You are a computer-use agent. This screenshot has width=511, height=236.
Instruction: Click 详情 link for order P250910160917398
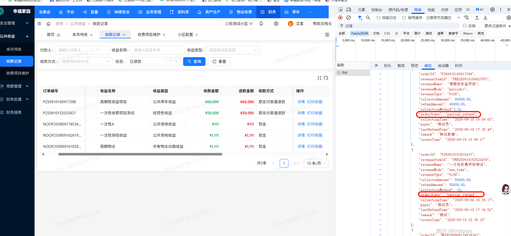coord(301,102)
